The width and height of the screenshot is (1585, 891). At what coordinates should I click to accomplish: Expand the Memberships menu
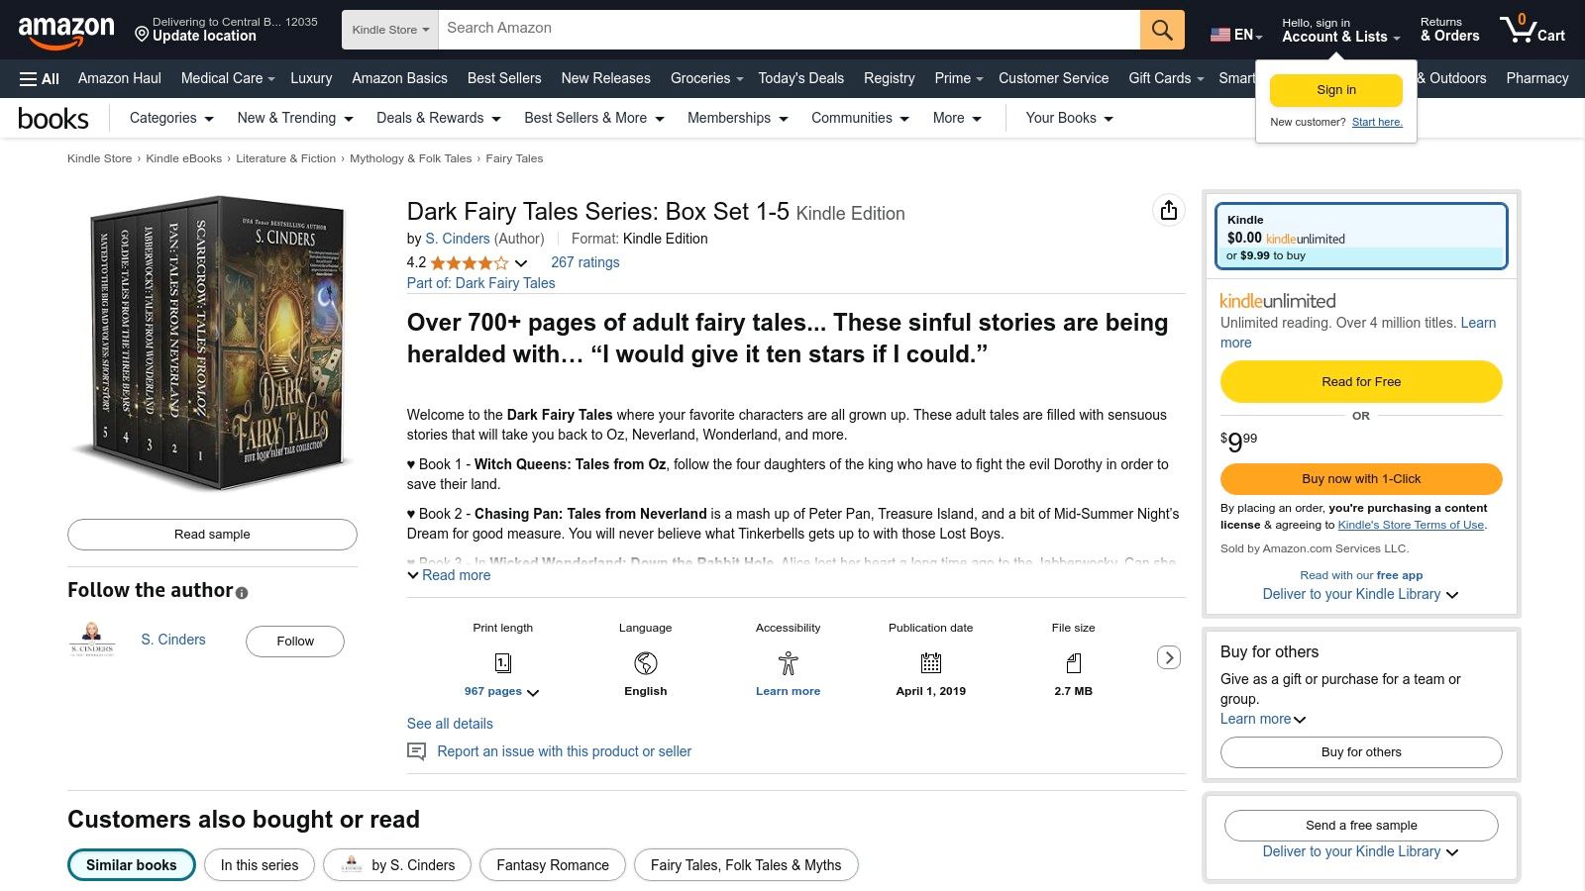[738, 118]
